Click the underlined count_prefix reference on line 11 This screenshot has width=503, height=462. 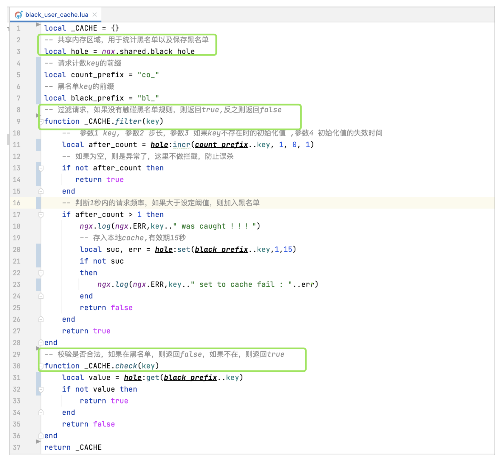[221, 145]
